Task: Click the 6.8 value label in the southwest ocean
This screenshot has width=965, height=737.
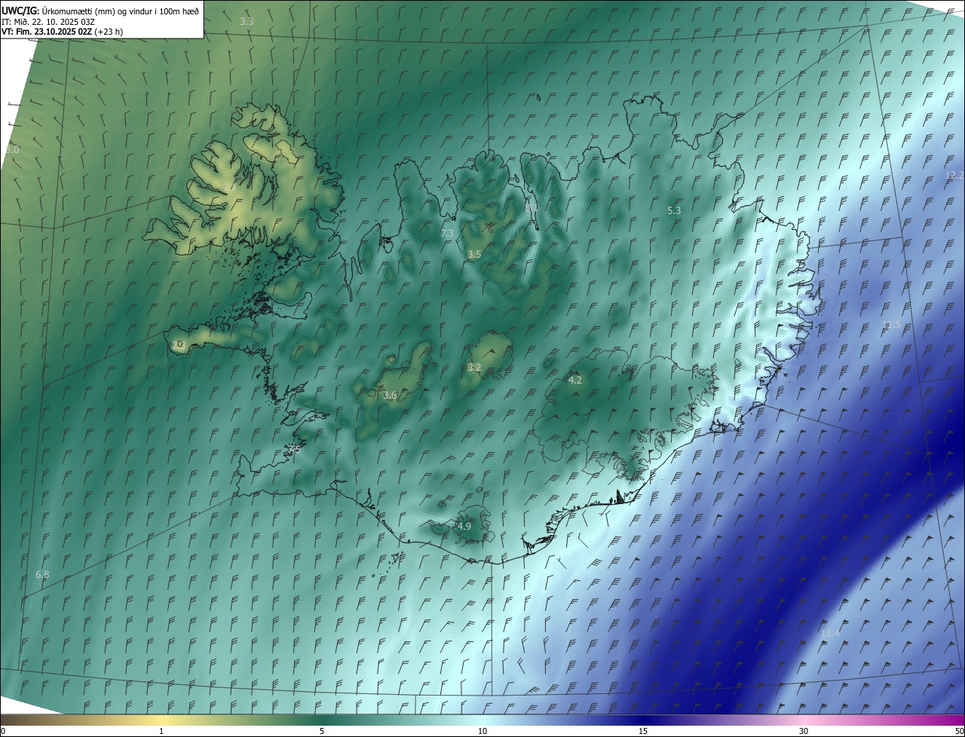Action: 42,574
